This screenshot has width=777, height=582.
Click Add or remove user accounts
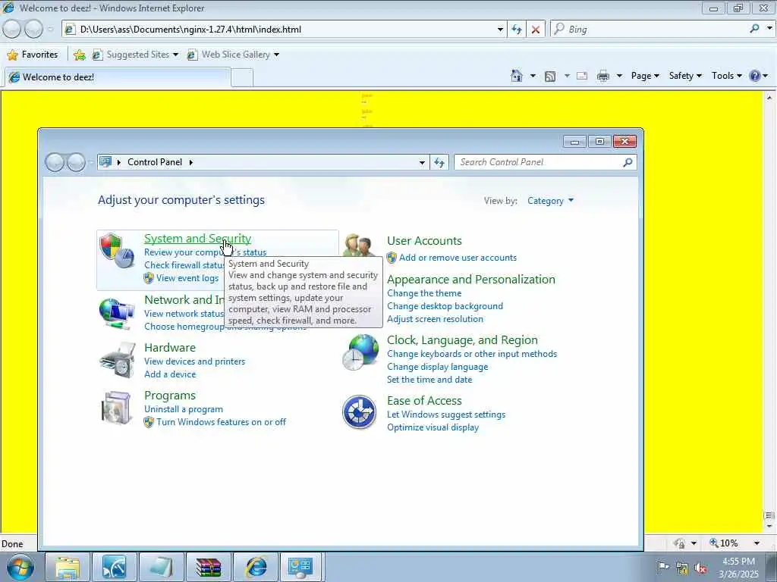coord(458,258)
